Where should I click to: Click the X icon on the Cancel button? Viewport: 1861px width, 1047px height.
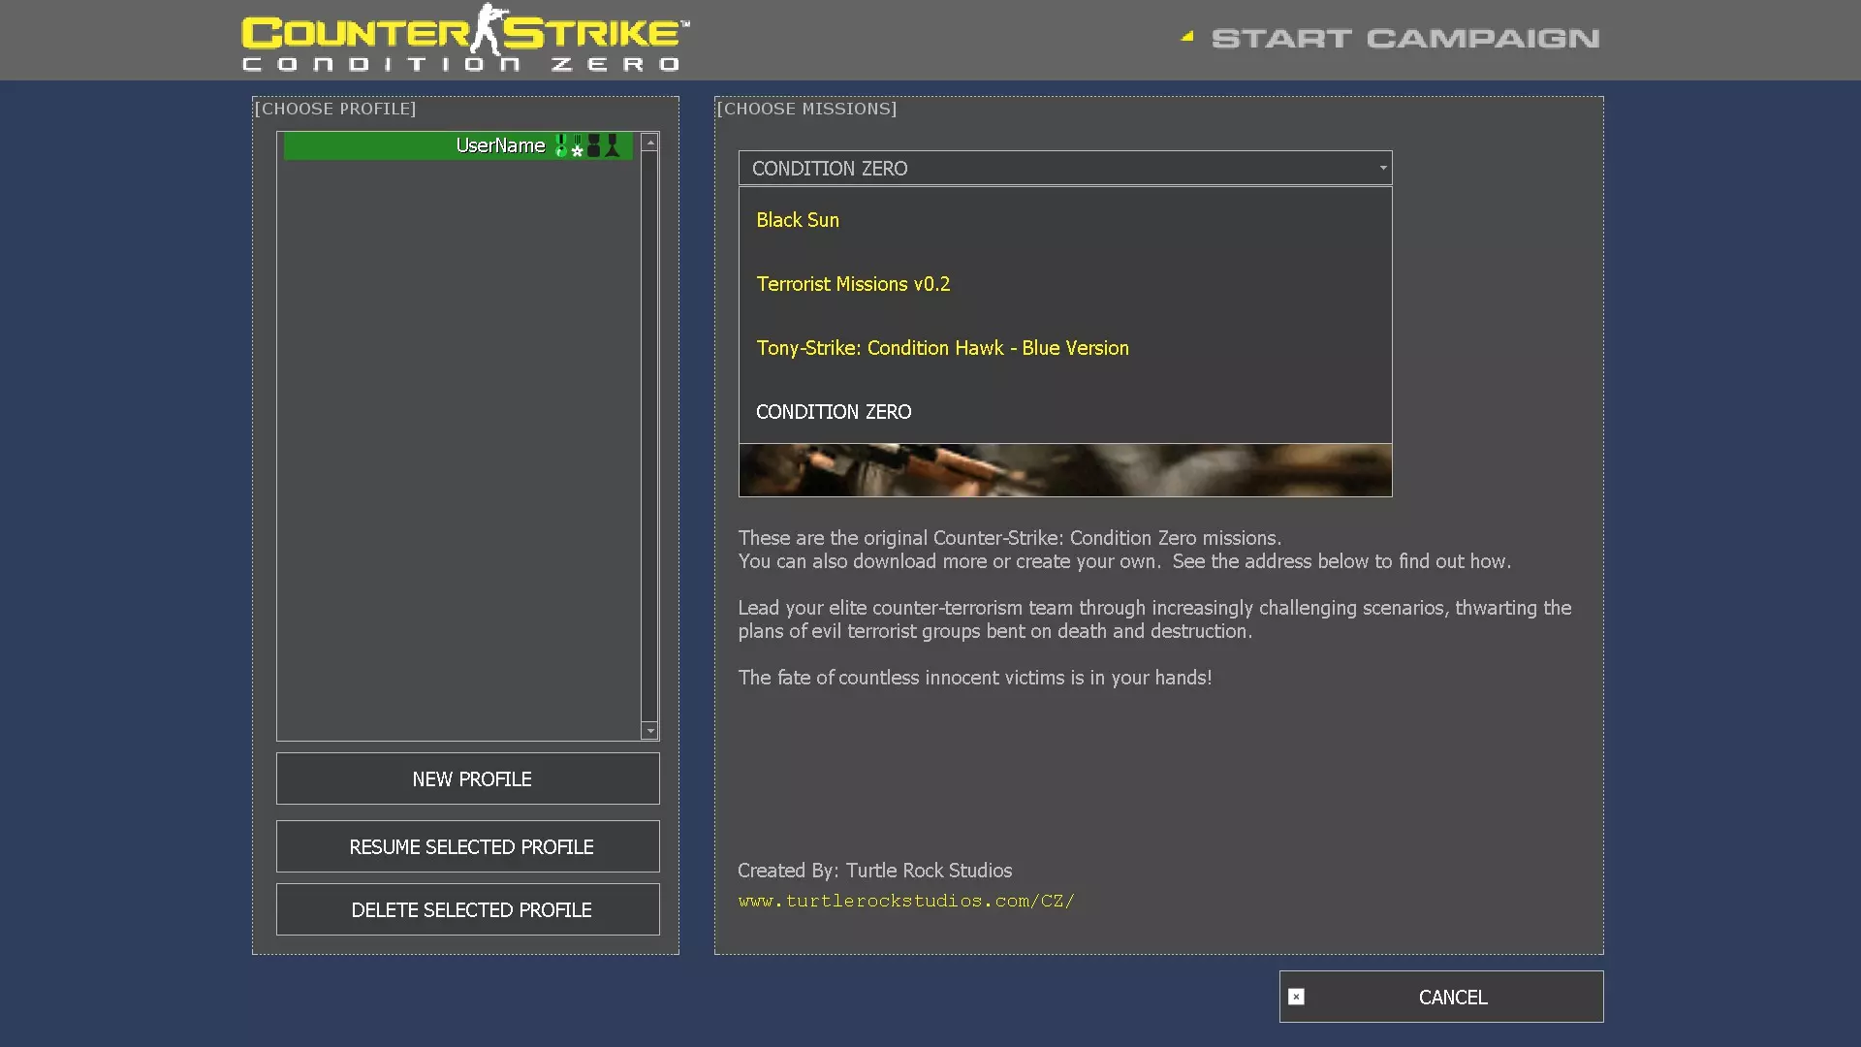[1296, 997]
